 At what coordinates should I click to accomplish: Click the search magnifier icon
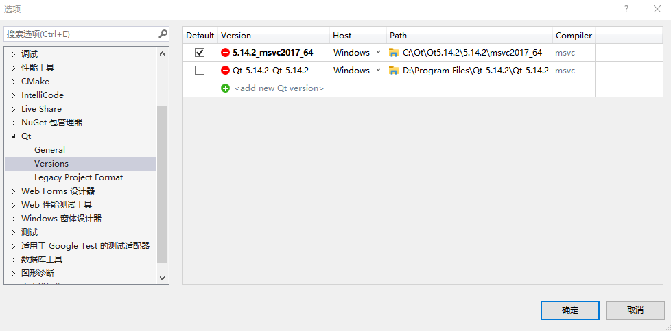click(x=163, y=34)
